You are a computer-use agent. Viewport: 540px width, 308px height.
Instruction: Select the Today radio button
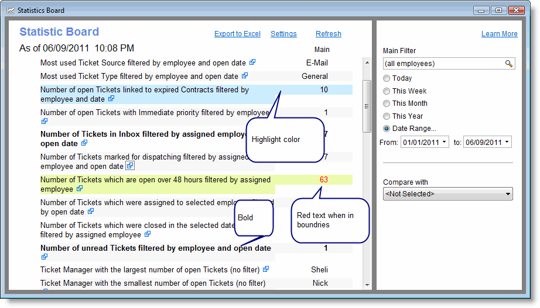387,78
